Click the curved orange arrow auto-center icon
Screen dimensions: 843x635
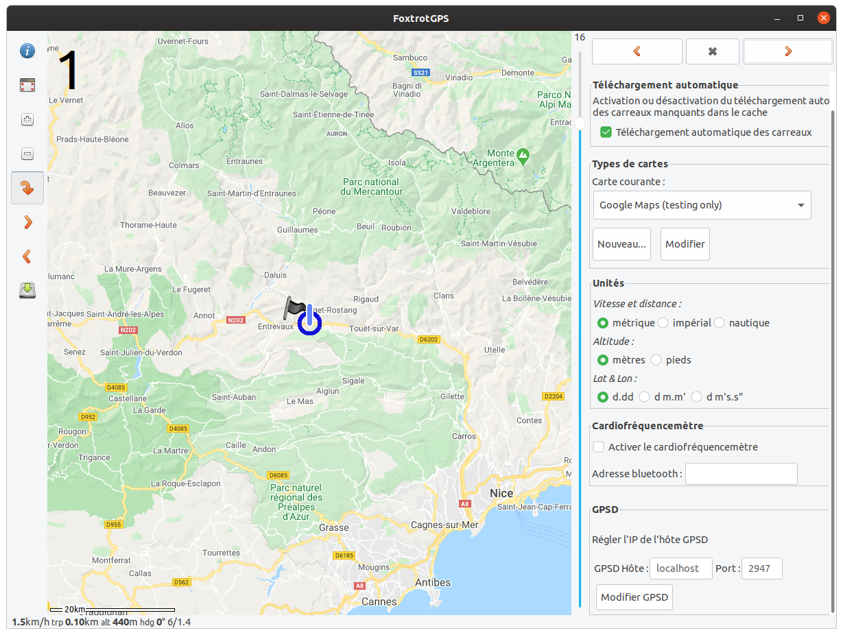tap(27, 188)
